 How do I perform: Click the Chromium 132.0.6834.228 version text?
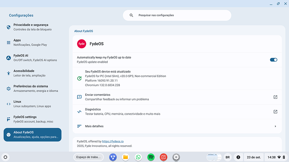coord(103,85)
